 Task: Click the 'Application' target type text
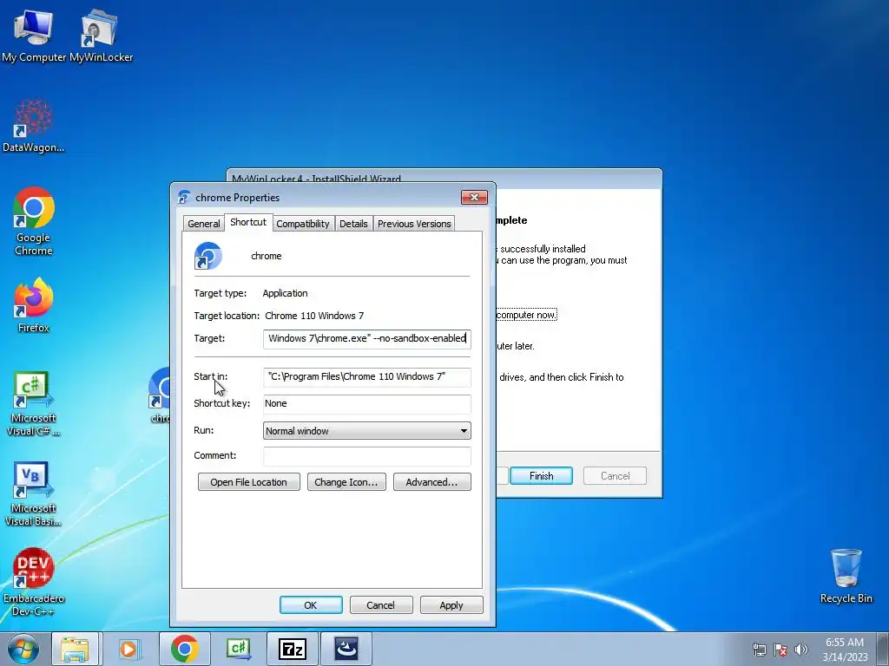click(x=285, y=293)
